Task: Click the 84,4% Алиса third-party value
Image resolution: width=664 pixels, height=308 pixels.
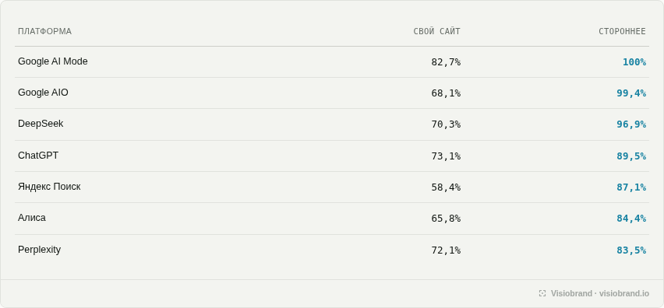Action: coord(631,219)
